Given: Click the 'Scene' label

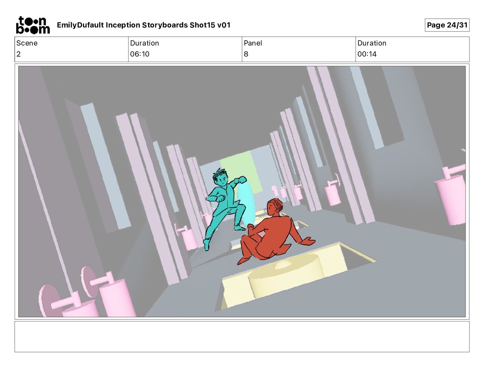Looking at the screenshot, I should (27, 43).
